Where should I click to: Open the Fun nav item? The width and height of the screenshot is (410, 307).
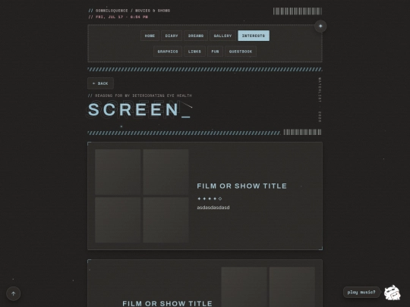pyautogui.click(x=215, y=52)
